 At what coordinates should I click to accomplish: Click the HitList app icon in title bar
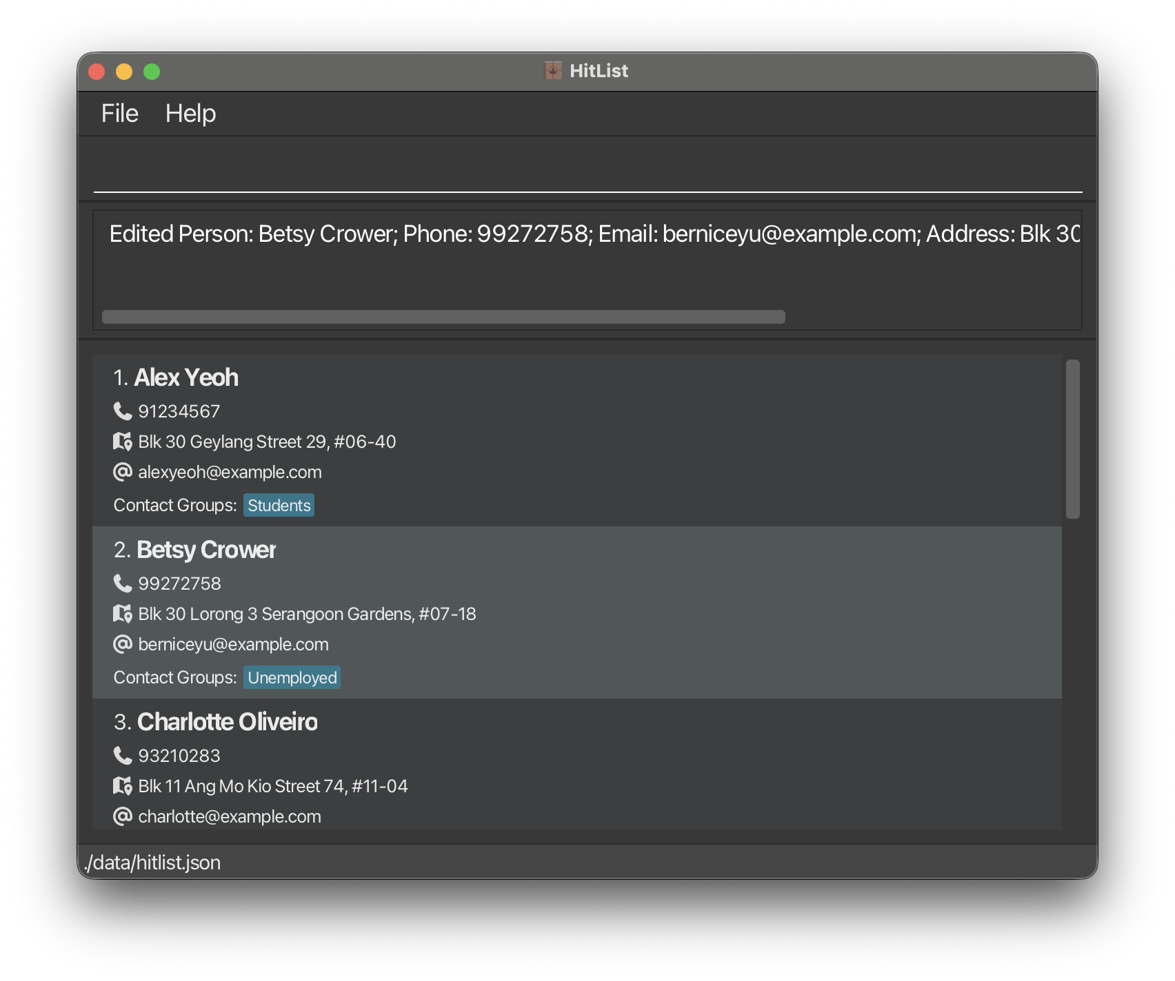tap(553, 70)
